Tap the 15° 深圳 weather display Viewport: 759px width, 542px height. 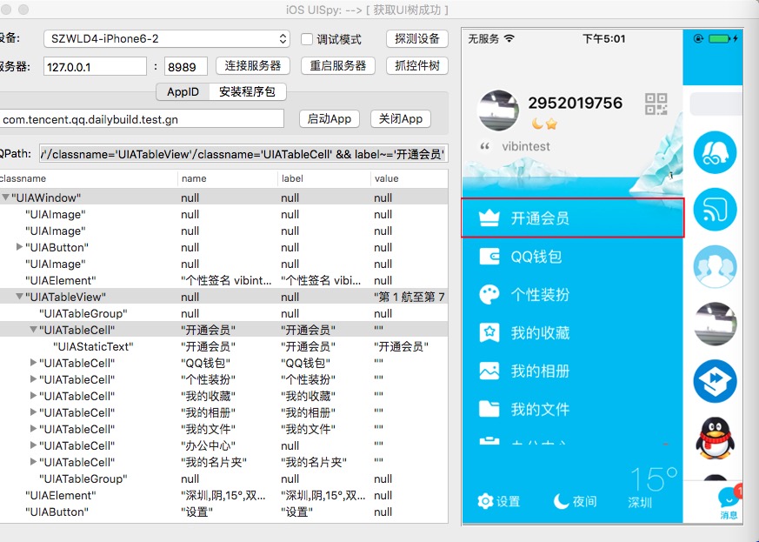coord(654,487)
